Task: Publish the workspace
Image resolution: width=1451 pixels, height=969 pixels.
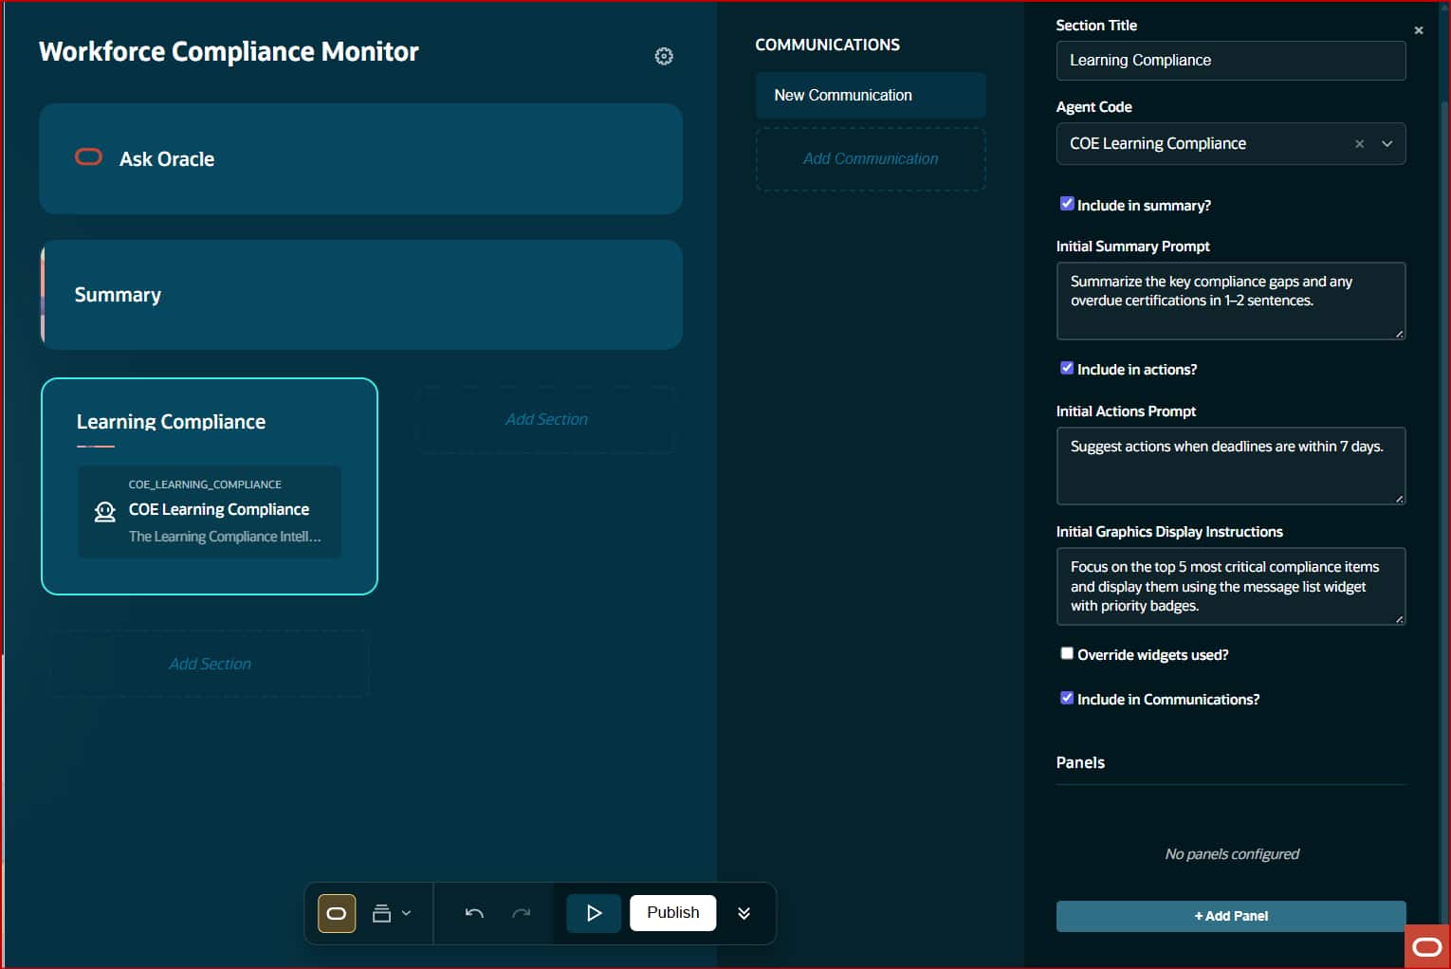Action: (x=672, y=912)
